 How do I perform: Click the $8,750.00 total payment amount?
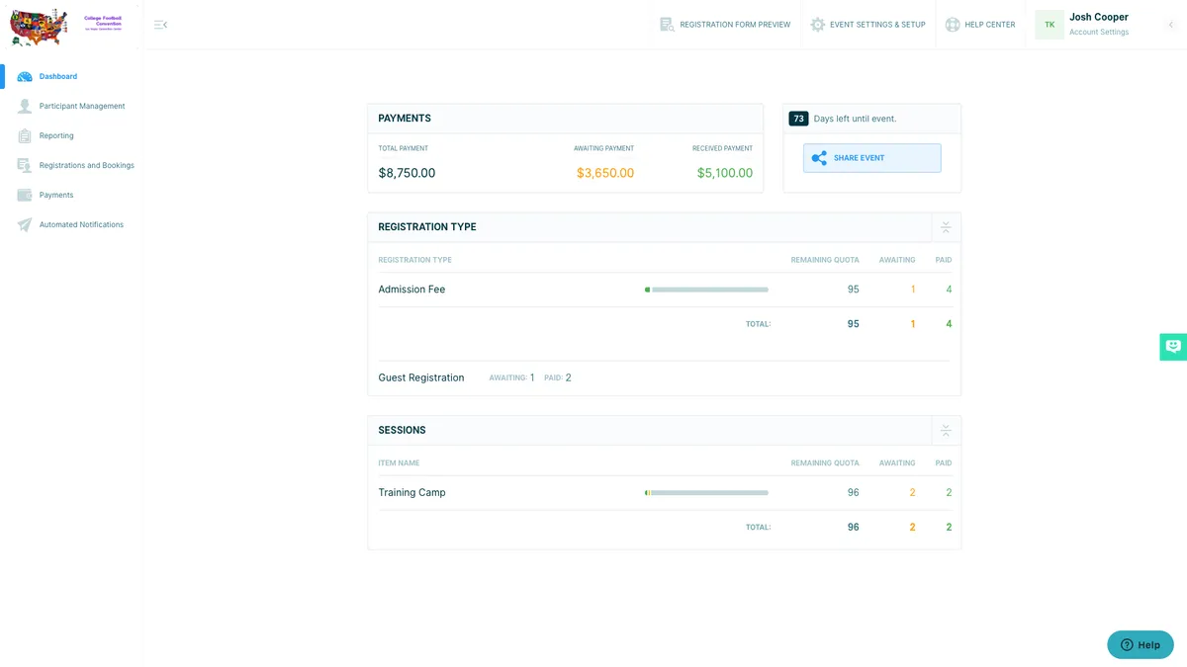coord(407,173)
